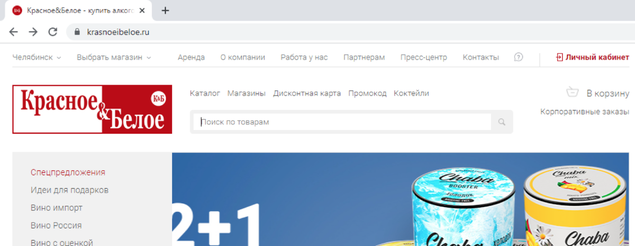The height and width of the screenshot is (246, 635).
Task: Go to Работа у нас
Action: pos(304,58)
